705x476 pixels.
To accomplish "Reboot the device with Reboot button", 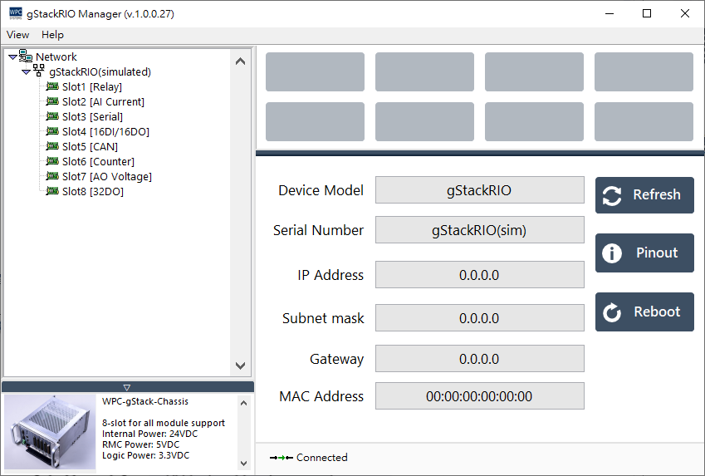I will click(x=644, y=312).
